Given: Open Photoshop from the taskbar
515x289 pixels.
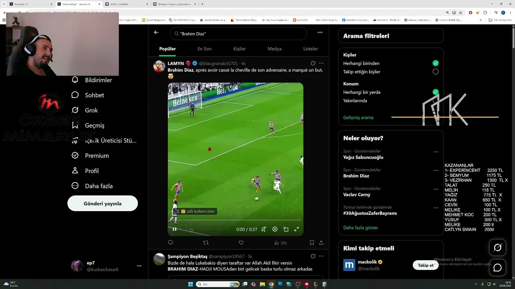Looking at the screenshot, I should click(280, 284).
